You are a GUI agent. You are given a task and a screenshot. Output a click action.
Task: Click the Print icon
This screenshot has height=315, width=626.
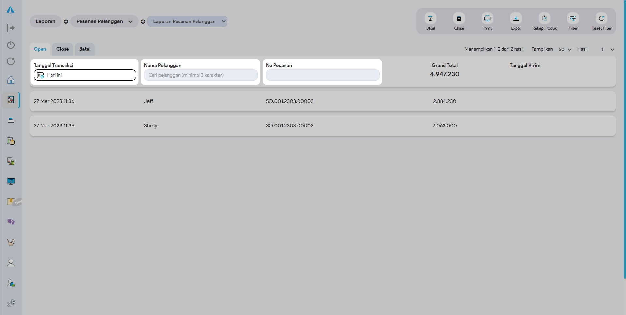[487, 19]
